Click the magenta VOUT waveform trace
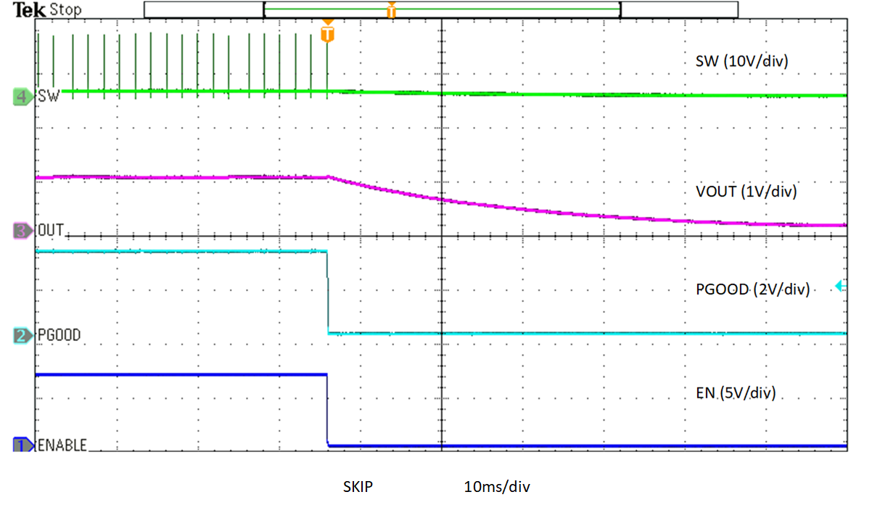The image size is (880, 521). coord(544,209)
